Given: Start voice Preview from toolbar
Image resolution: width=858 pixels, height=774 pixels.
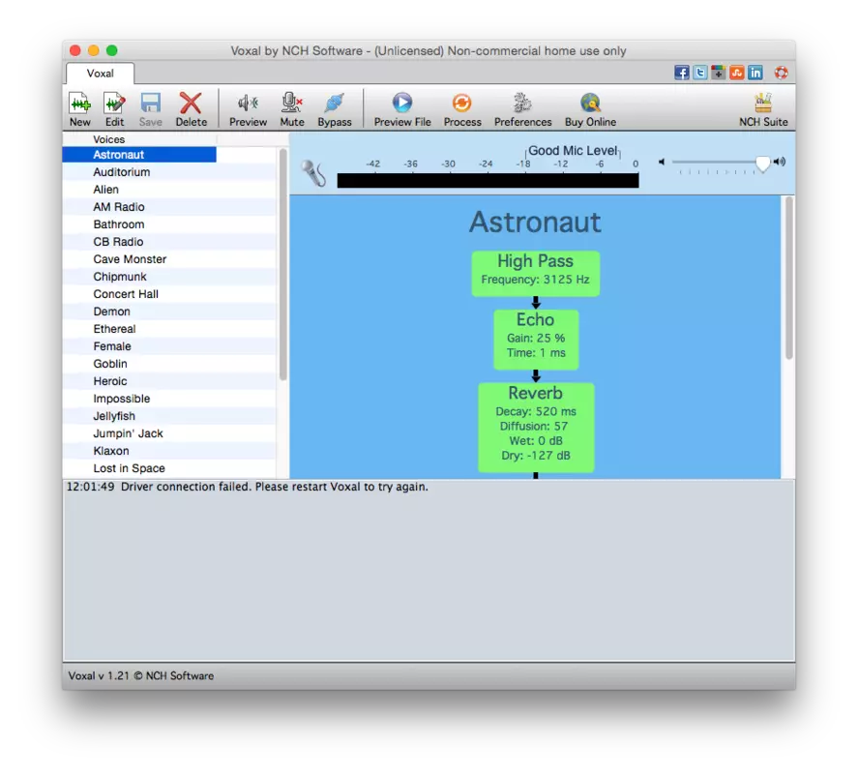Looking at the screenshot, I should tap(248, 109).
